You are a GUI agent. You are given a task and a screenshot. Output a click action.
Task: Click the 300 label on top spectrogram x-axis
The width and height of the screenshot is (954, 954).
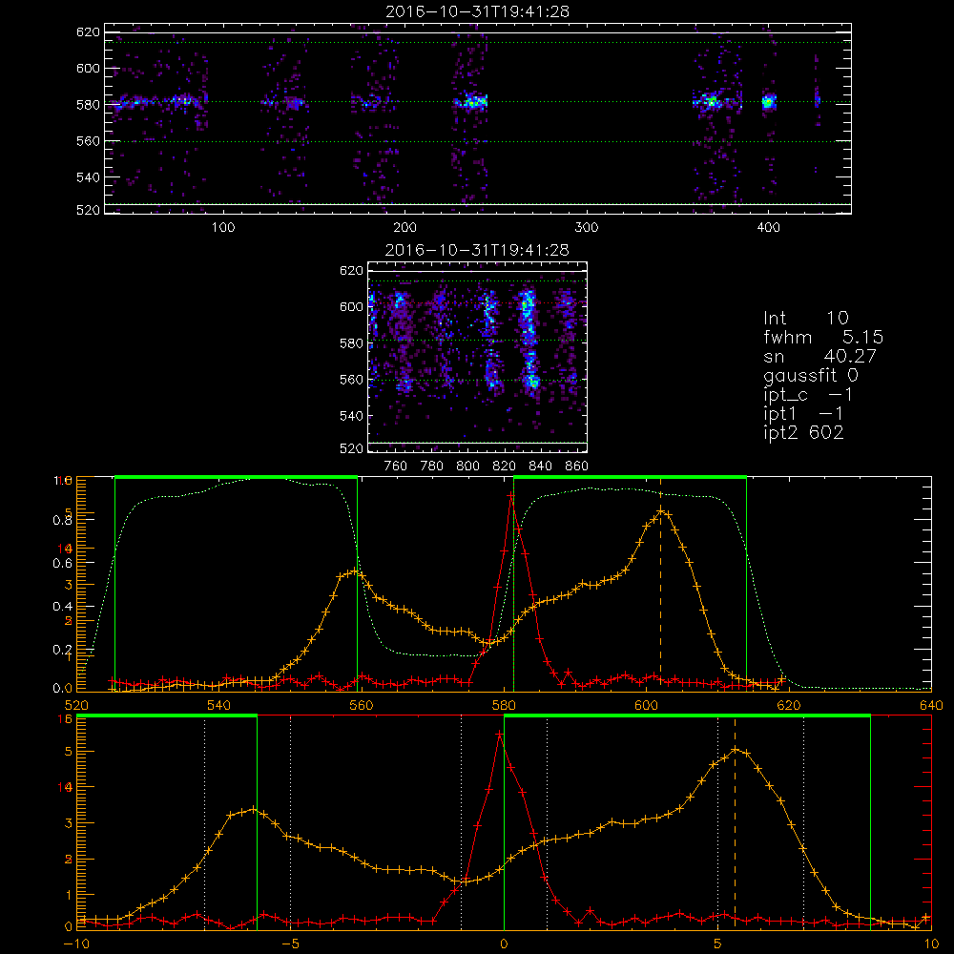tap(587, 228)
